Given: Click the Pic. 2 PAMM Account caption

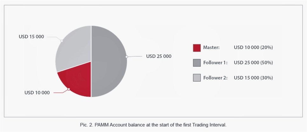Looking at the screenshot, I should coord(153,125).
